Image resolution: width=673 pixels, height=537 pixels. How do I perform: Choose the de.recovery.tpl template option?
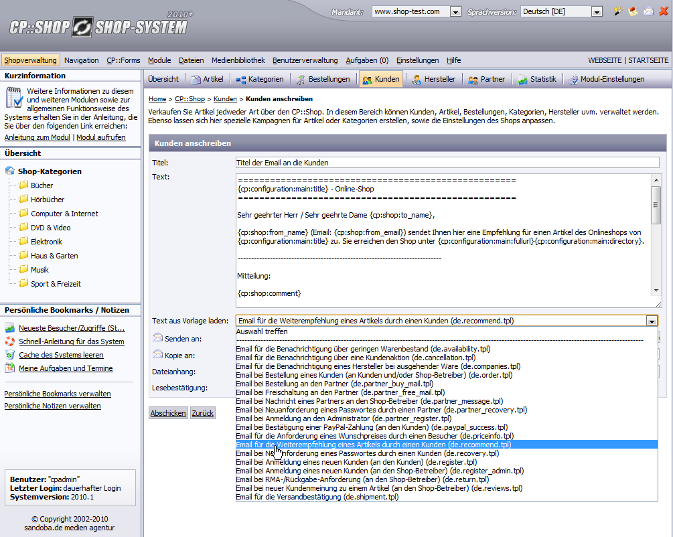[x=447, y=453]
